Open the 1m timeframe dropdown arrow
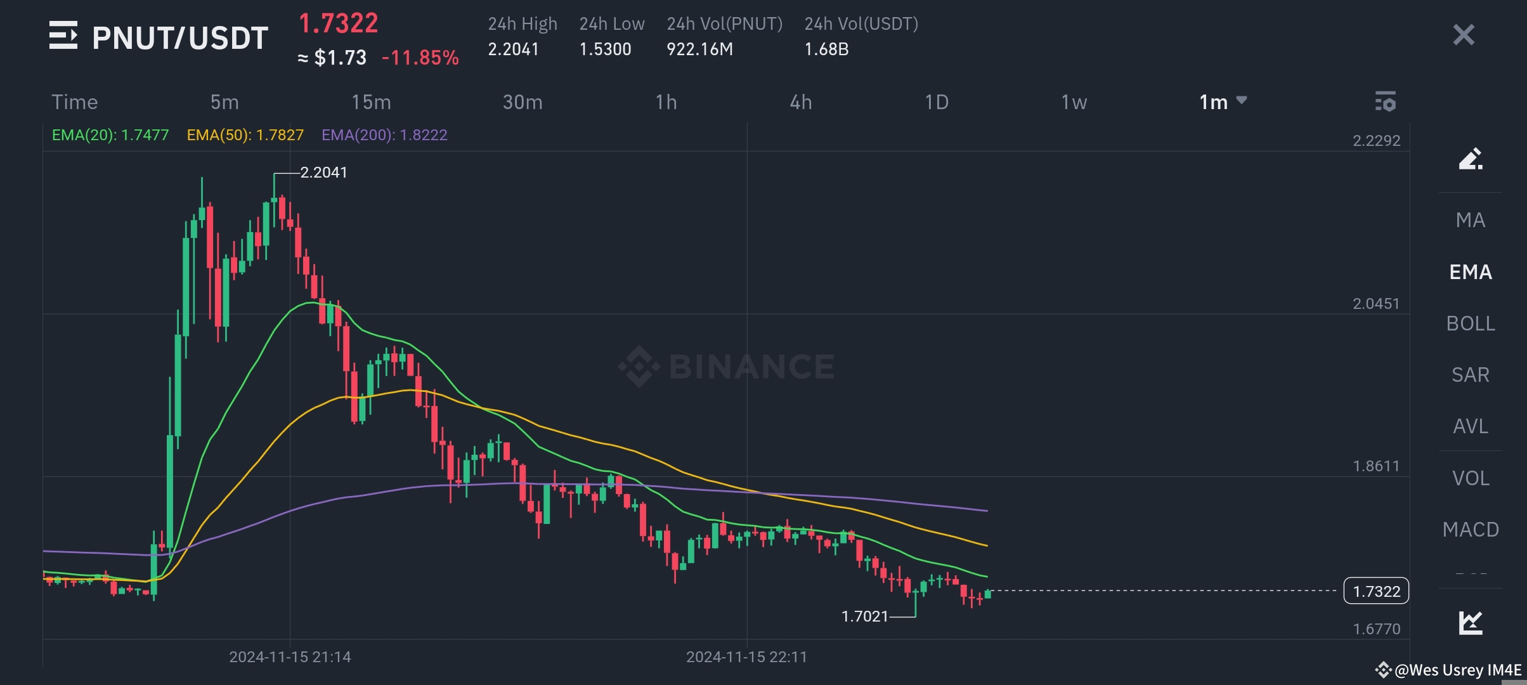This screenshot has height=685, width=1527. (x=1242, y=101)
